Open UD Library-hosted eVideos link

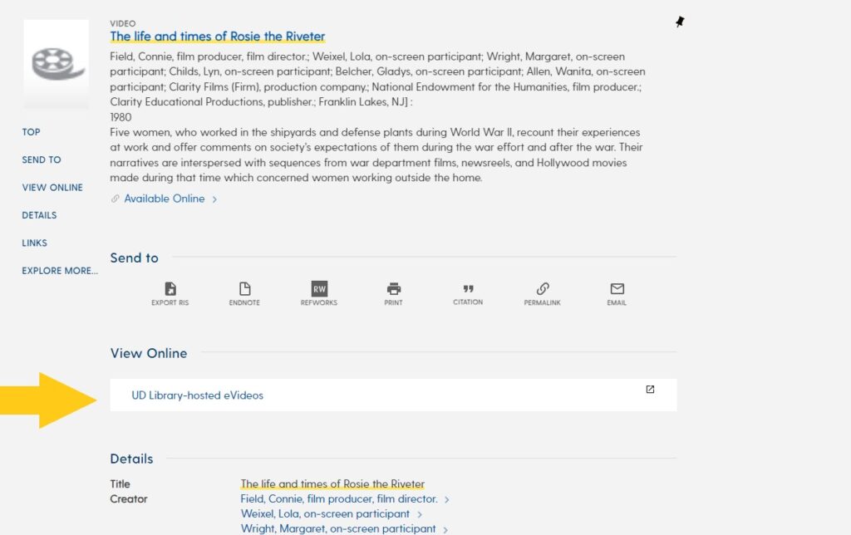pos(197,395)
